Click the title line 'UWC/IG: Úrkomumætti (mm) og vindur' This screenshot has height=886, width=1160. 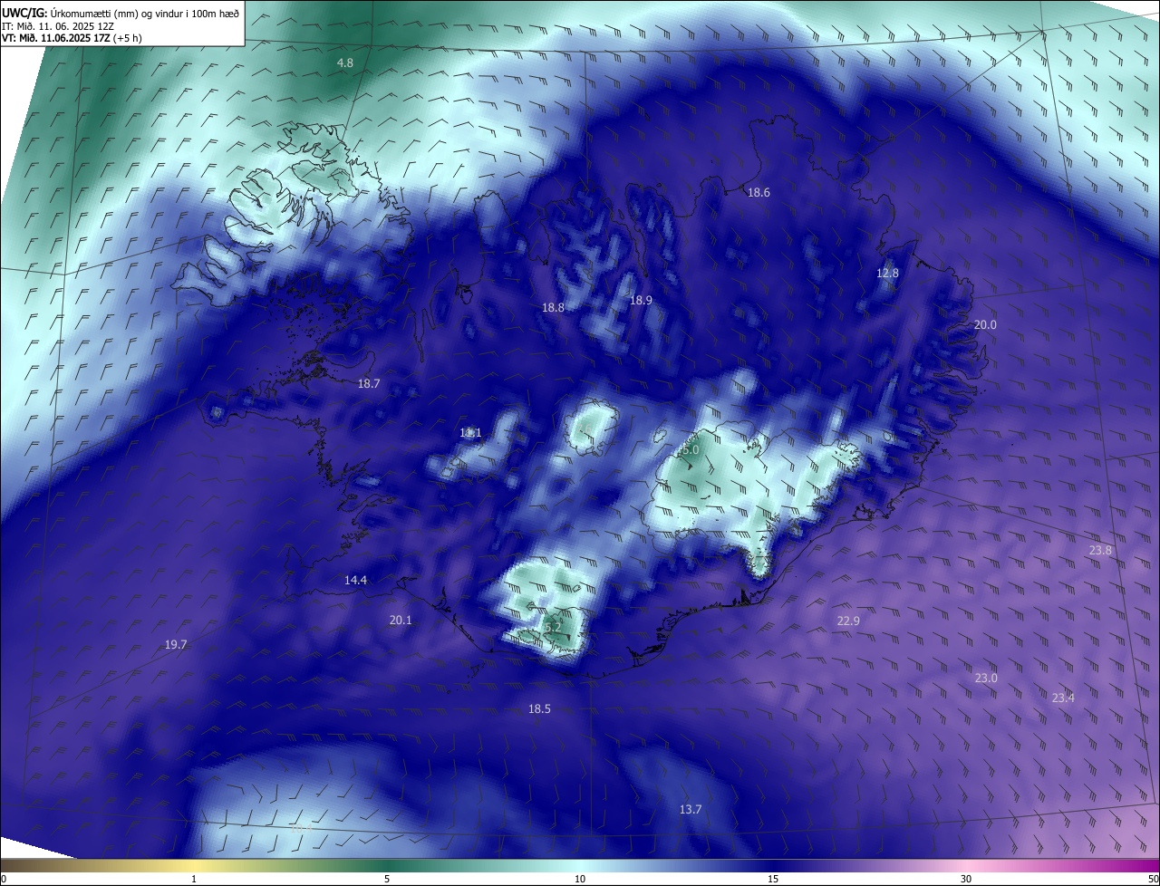tap(121, 13)
